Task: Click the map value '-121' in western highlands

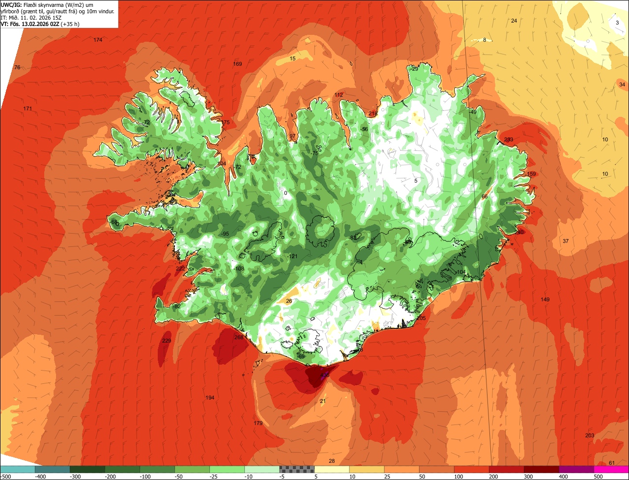Action: point(292,256)
